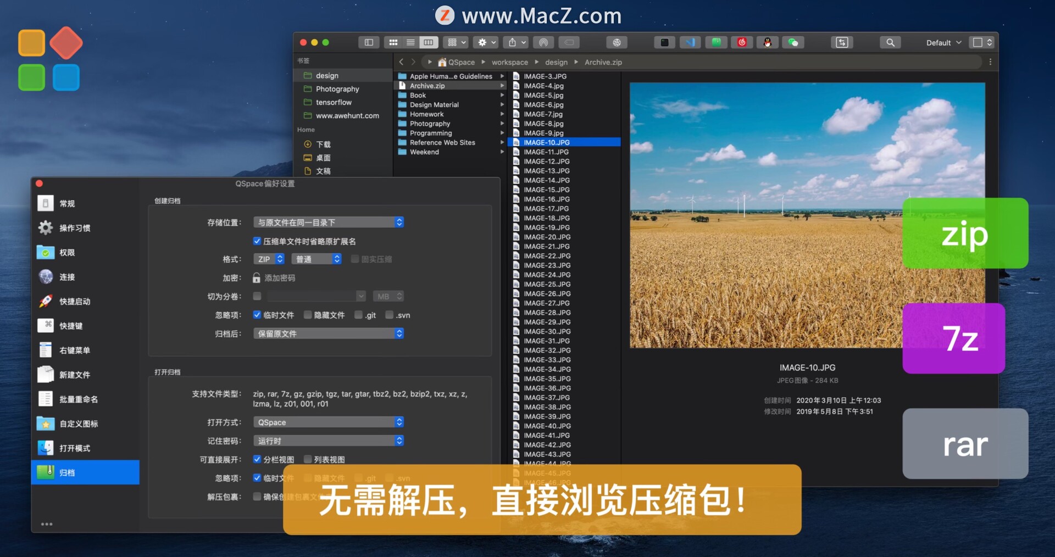
Task: Open 连接 connection preferences tab
Action: pyautogui.click(x=85, y=277)
